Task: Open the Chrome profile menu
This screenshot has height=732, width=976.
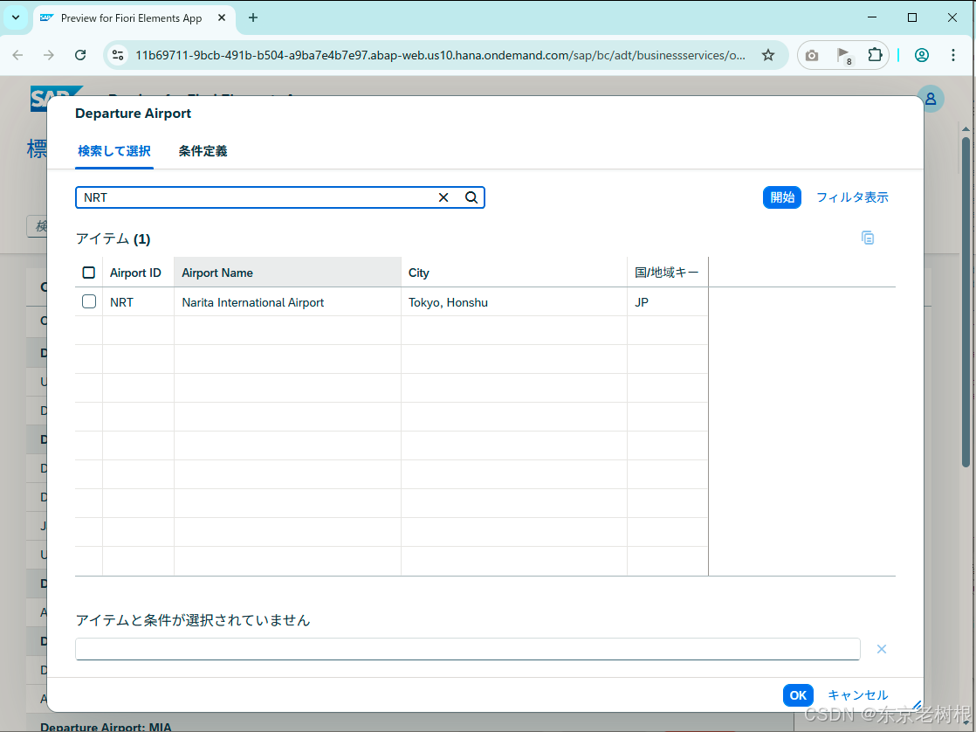Action: point(922,54)
